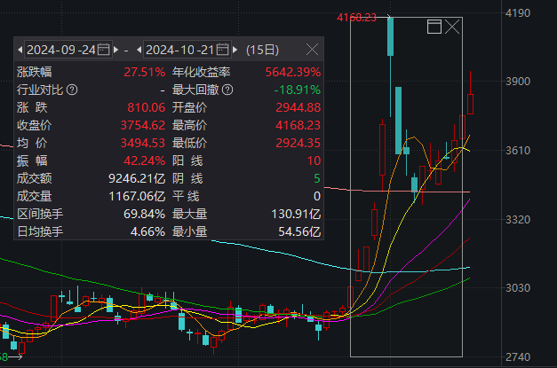The width and height of the screenshot is (557, 368).
Task: Click help icon beside 行业对比
Action: coord(72,90)
